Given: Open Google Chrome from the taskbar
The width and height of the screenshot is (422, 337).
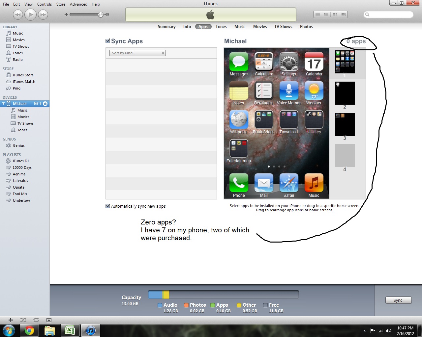Looking at the screenshot, I should tap(29, 330).
